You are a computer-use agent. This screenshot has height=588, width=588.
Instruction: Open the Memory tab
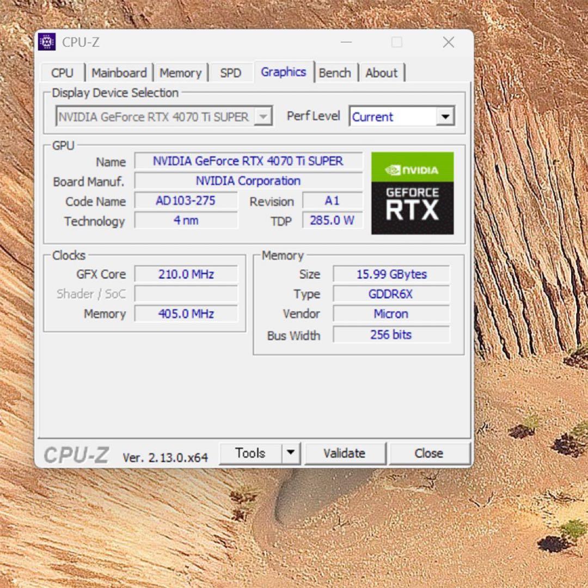pyautogui.click(x=180, y=72)
